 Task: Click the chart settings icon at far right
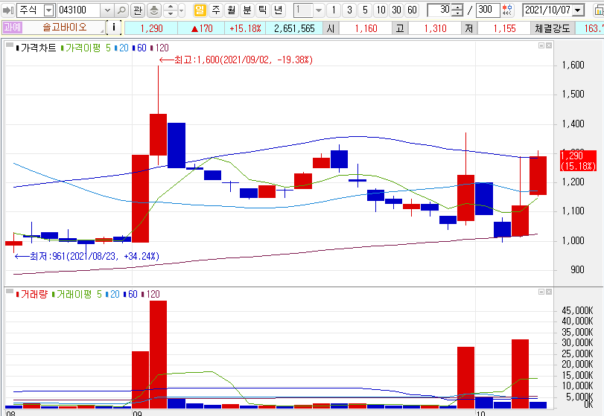click(600, 10)
